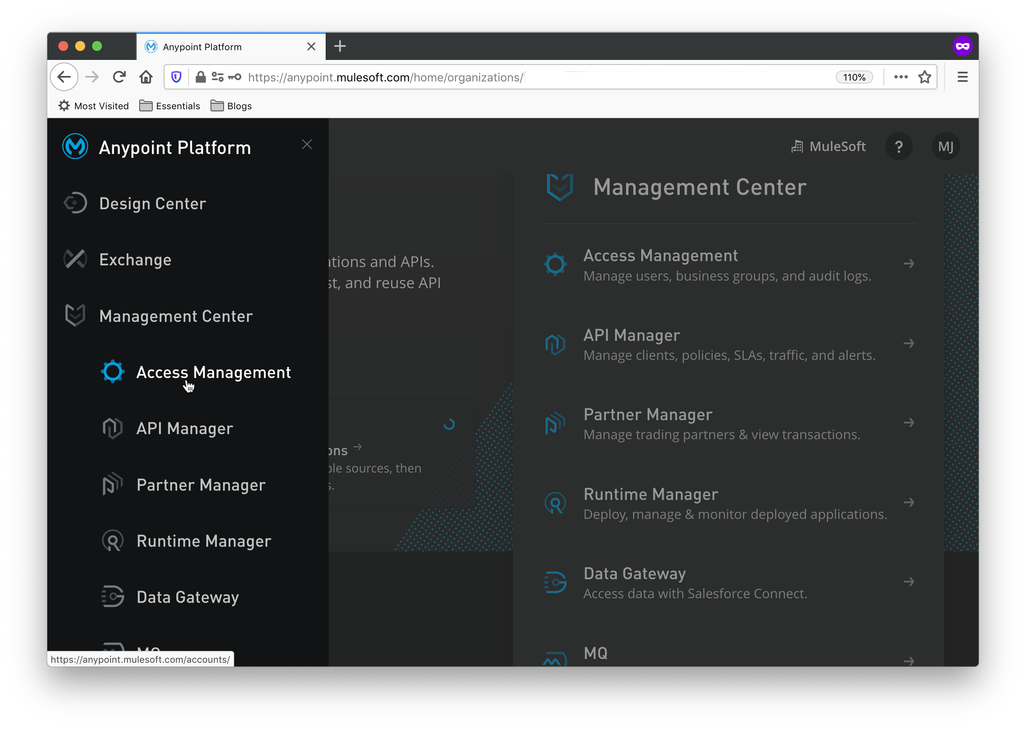Click the browser home button
The width and height of the screenshot is (1026, 729).
point(146,77)
